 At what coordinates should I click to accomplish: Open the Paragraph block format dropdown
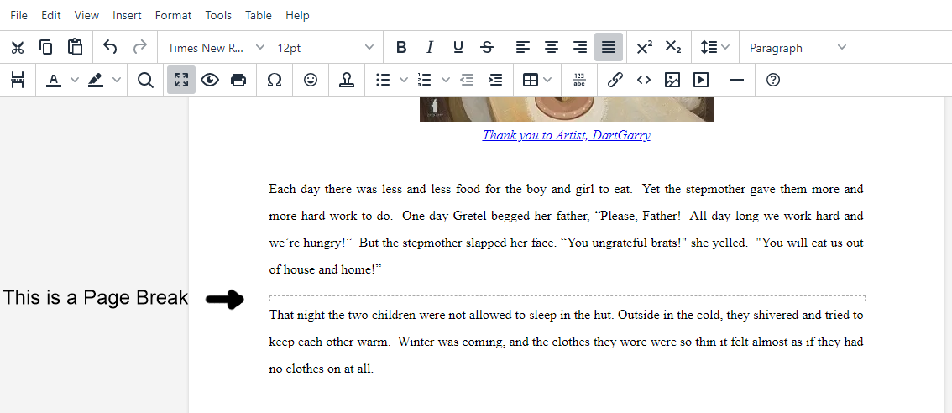click(x=798, y=47)
